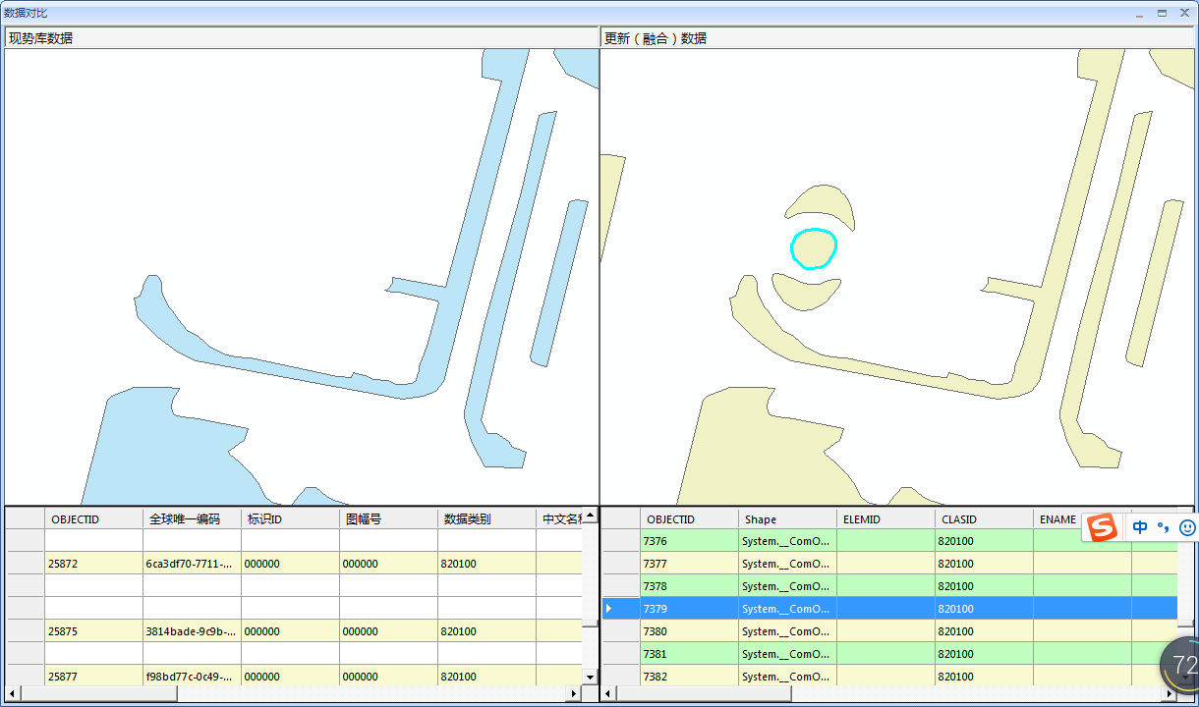Click the circular 72 performance widget
Image resolution: width=1199 pixels, height=707 pixels.
1182,667
